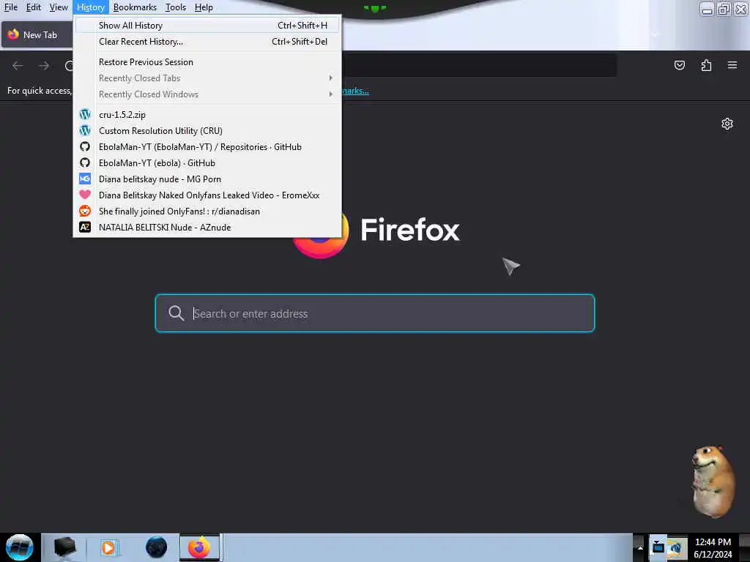This screenshot has height=562, width=750.
Task: Focus the Search or enter address field
Action: click(375, 313)
